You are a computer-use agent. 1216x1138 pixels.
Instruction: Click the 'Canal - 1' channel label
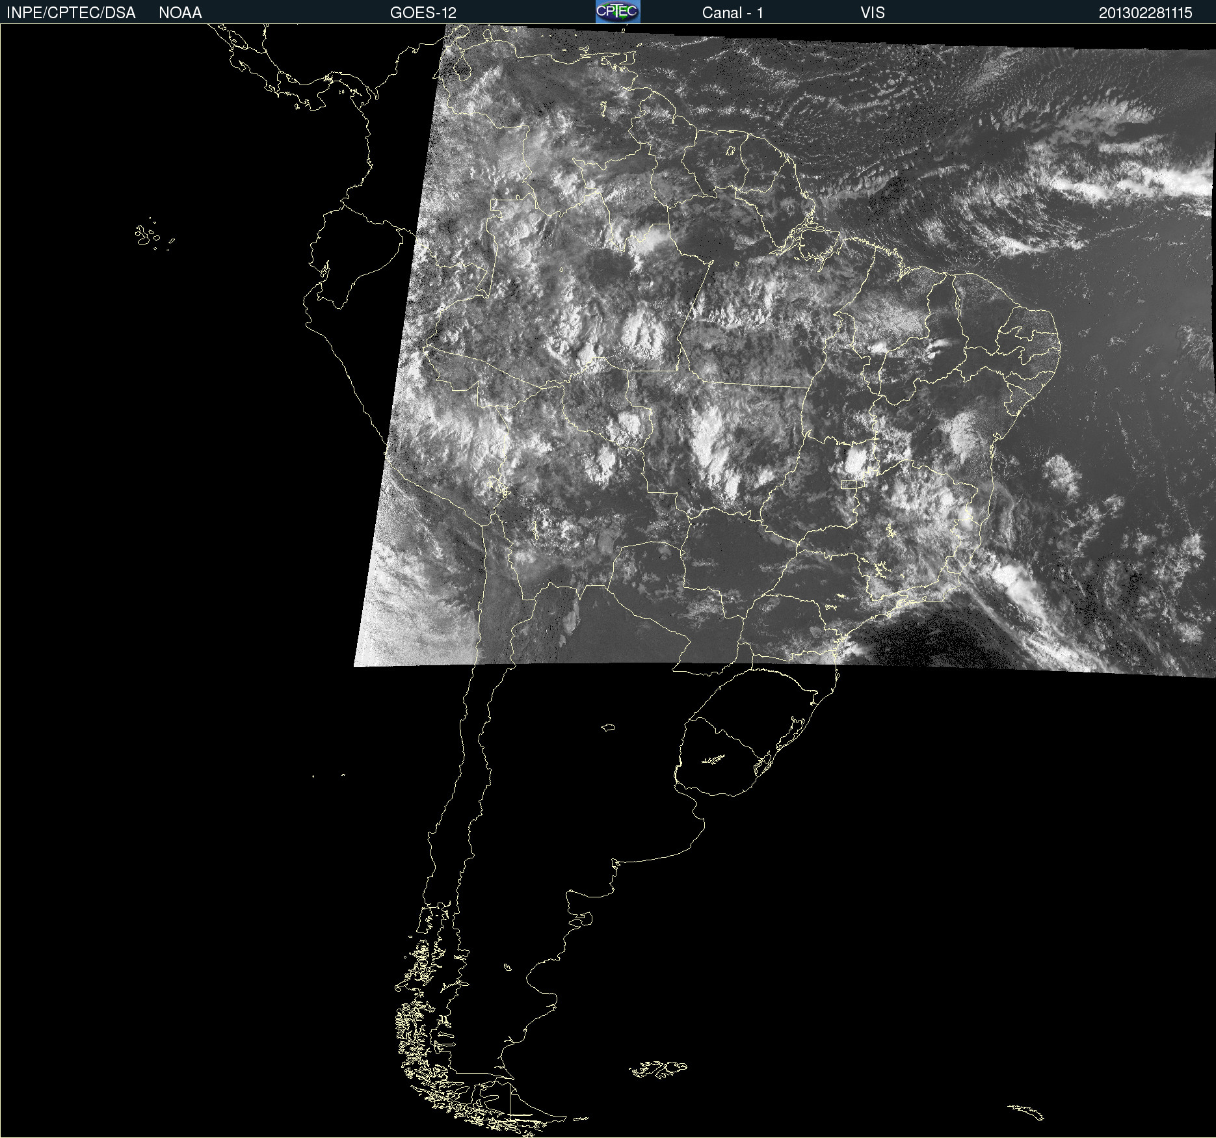click(732, 13)
